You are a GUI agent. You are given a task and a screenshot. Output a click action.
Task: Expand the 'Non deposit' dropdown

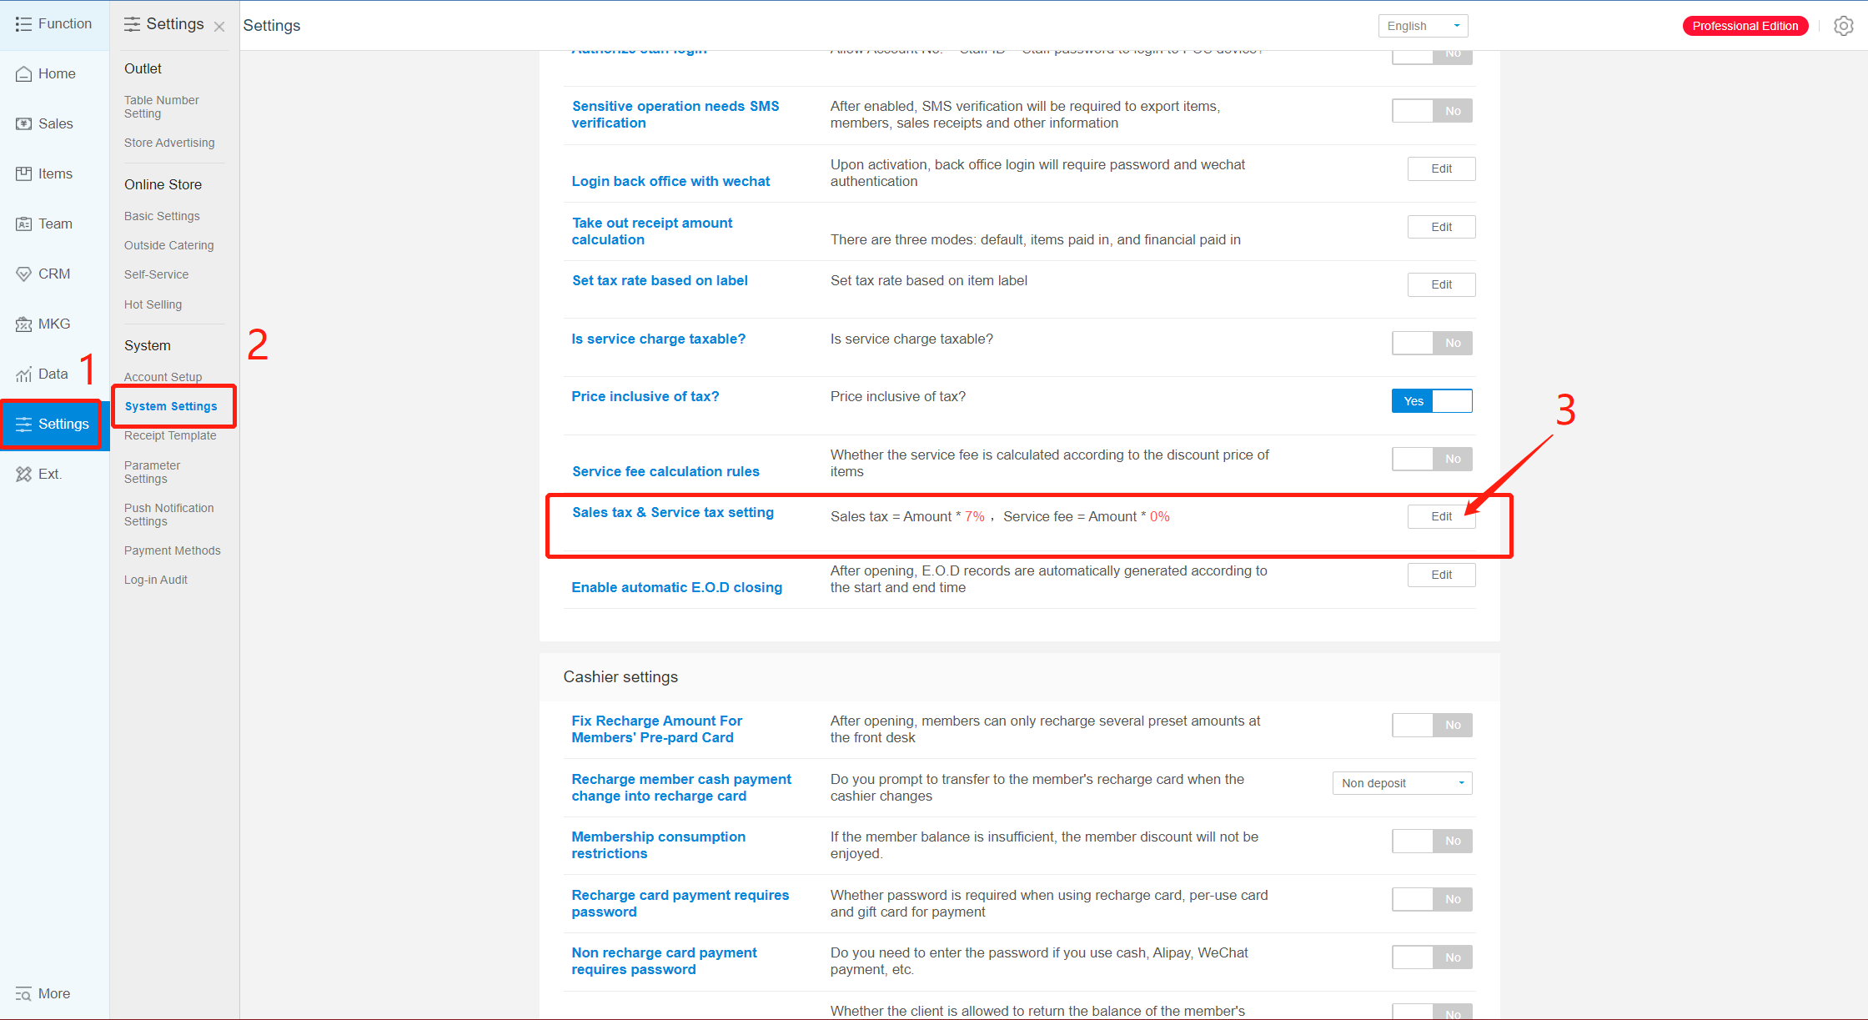pyautogui.click(x=1402, y=783)
